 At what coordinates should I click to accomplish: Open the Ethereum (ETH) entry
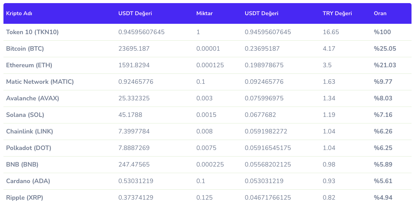[29, 65]
